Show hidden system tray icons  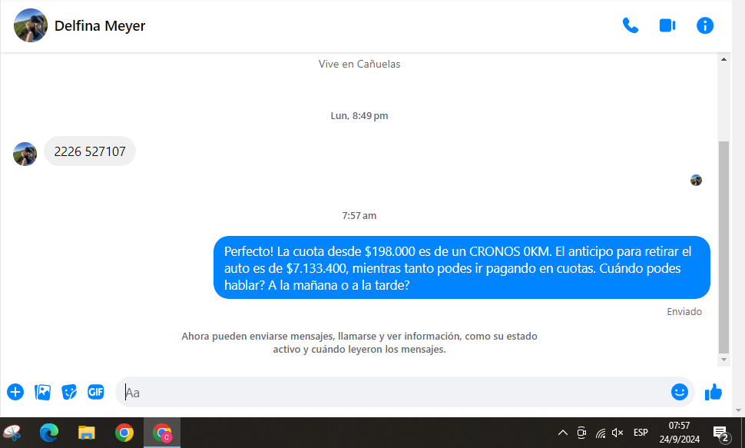pos(563,433)
